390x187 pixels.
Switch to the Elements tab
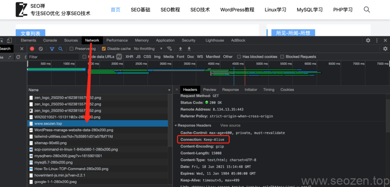(28, 40)
